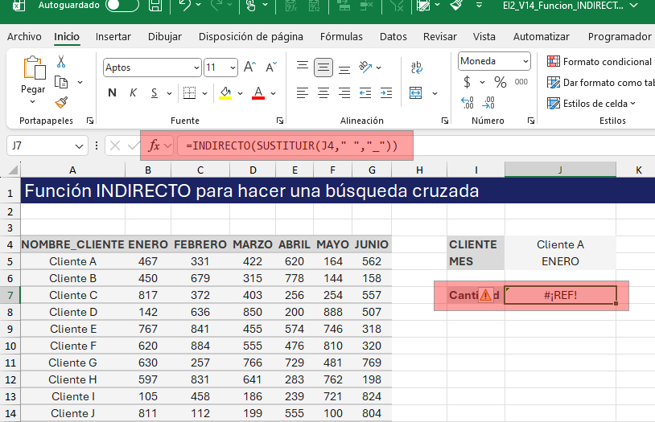
Task: Click the increase font size icon
Action: tap(249, 68)
